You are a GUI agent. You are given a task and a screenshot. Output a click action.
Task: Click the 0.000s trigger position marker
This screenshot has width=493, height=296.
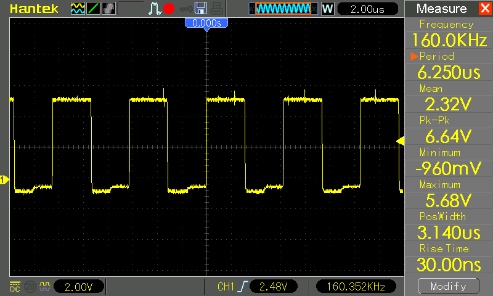pyautogui.click(x=206, y=23)
